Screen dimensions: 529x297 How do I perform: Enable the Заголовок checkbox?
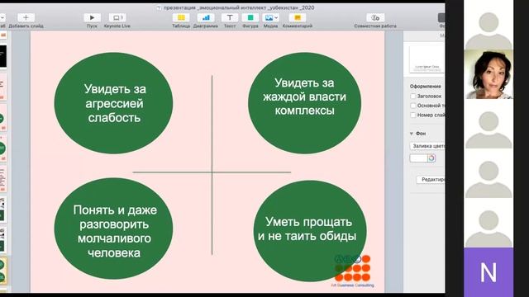[x=413, y=97]
